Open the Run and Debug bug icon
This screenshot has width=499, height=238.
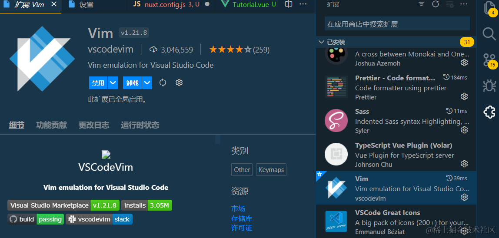[489, 86]
